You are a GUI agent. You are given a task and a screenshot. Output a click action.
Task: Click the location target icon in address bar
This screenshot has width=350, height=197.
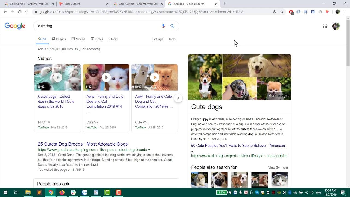pyautogui.click(x=275, y=12)
